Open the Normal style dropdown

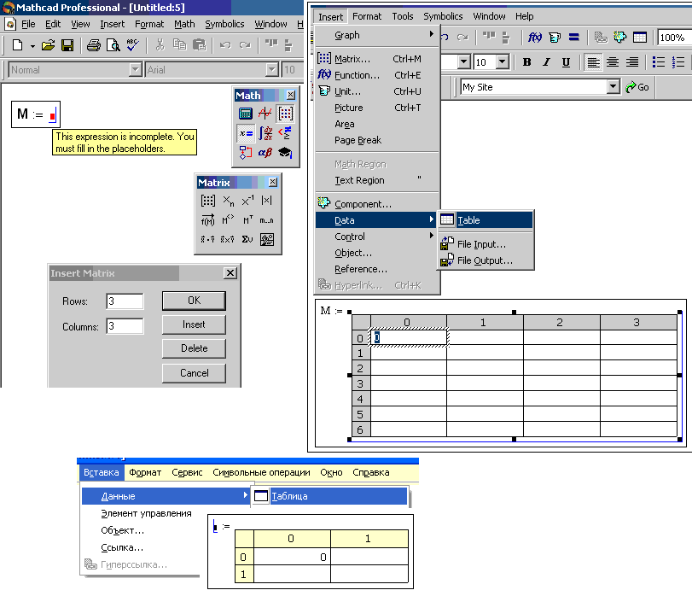tap(135, 70)
